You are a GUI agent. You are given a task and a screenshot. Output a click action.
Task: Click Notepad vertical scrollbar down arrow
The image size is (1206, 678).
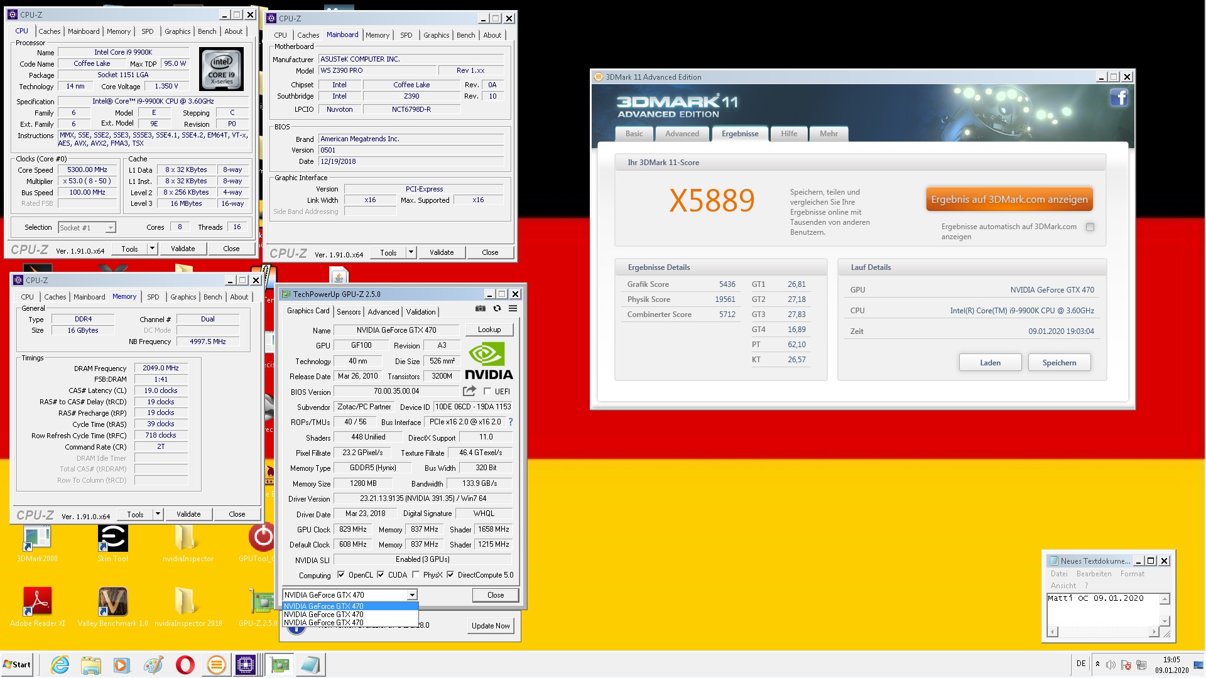[x=1164, y=621]
